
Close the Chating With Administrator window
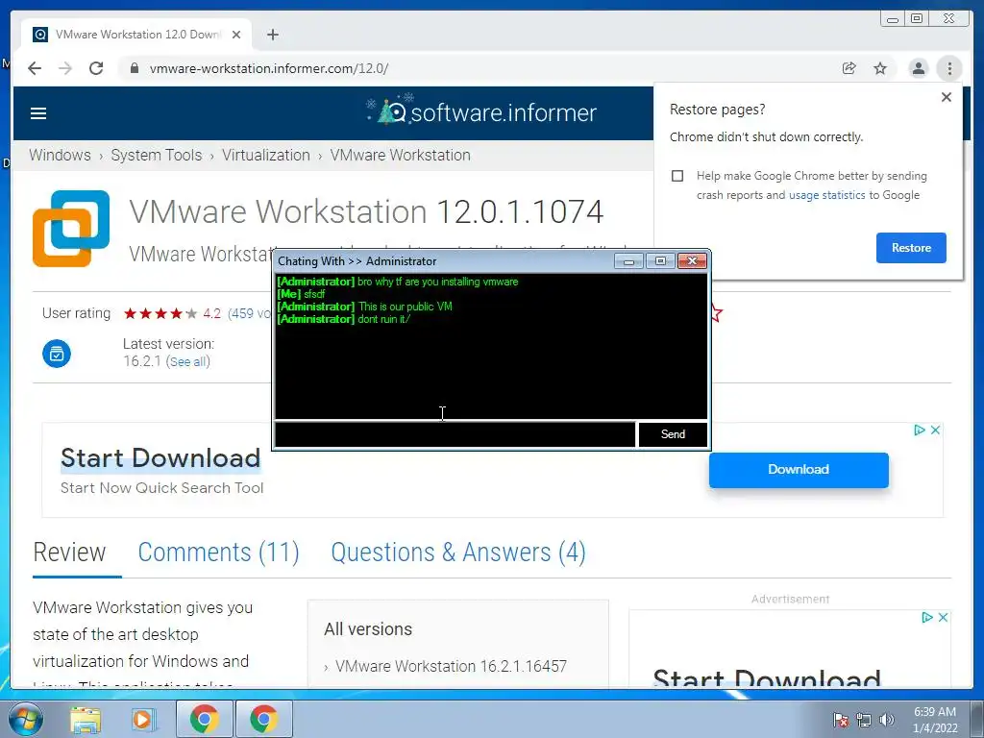(692, 260)
